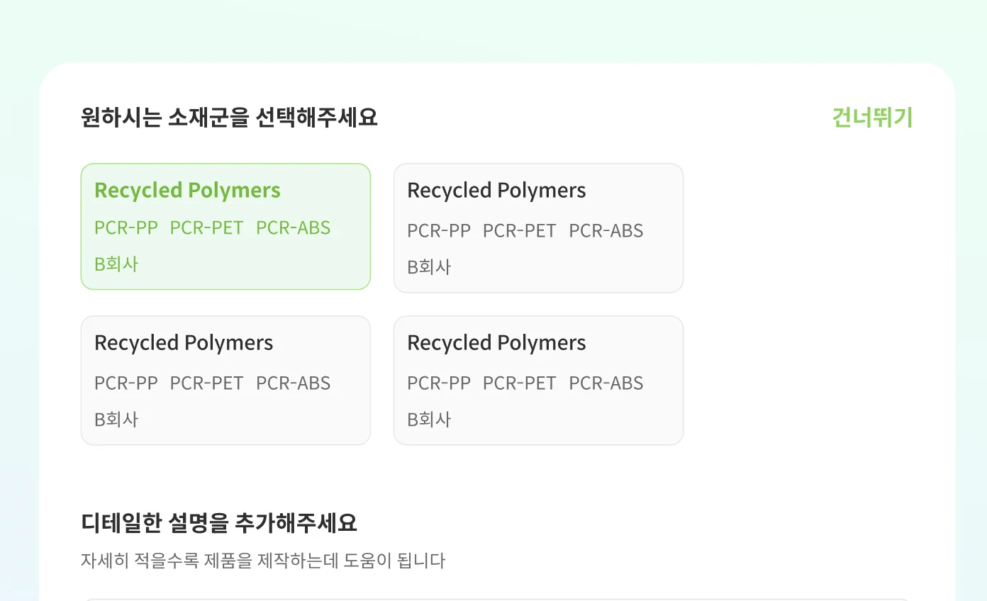Select the bottom-right Recycled Polymers material card
Image resolution: width=987 pixels, height=601 pixels.
[x=538, y=380]
